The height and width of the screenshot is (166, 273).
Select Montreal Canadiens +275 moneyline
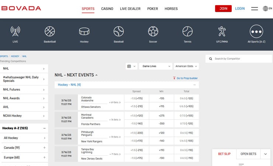click(161, 115)
